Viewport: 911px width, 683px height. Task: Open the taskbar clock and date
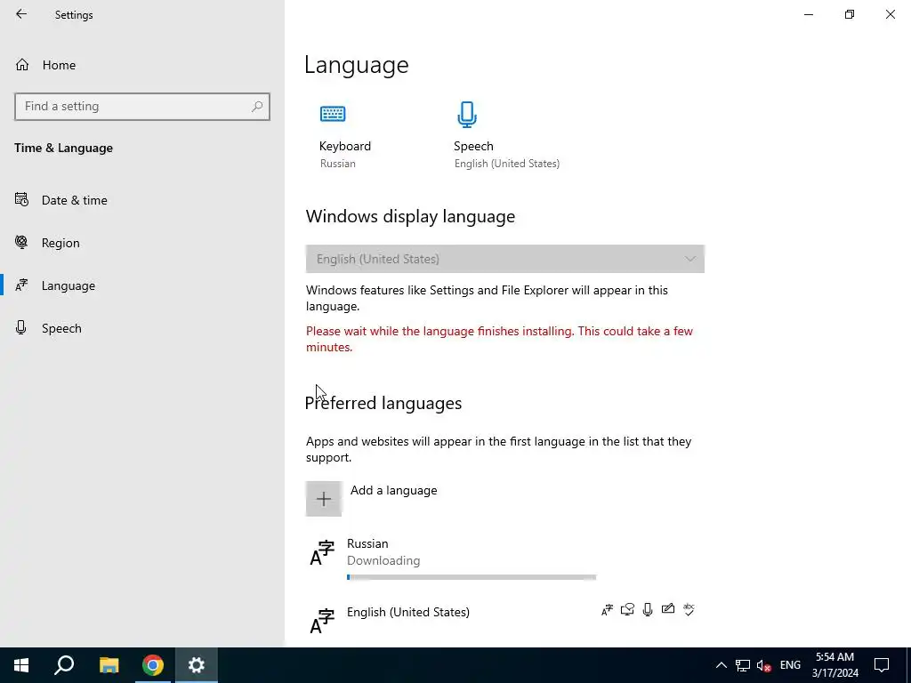834,665
